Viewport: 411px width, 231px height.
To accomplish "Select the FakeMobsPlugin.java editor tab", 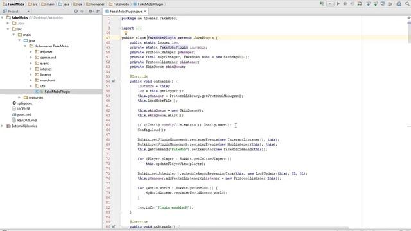I will (126, 12).
